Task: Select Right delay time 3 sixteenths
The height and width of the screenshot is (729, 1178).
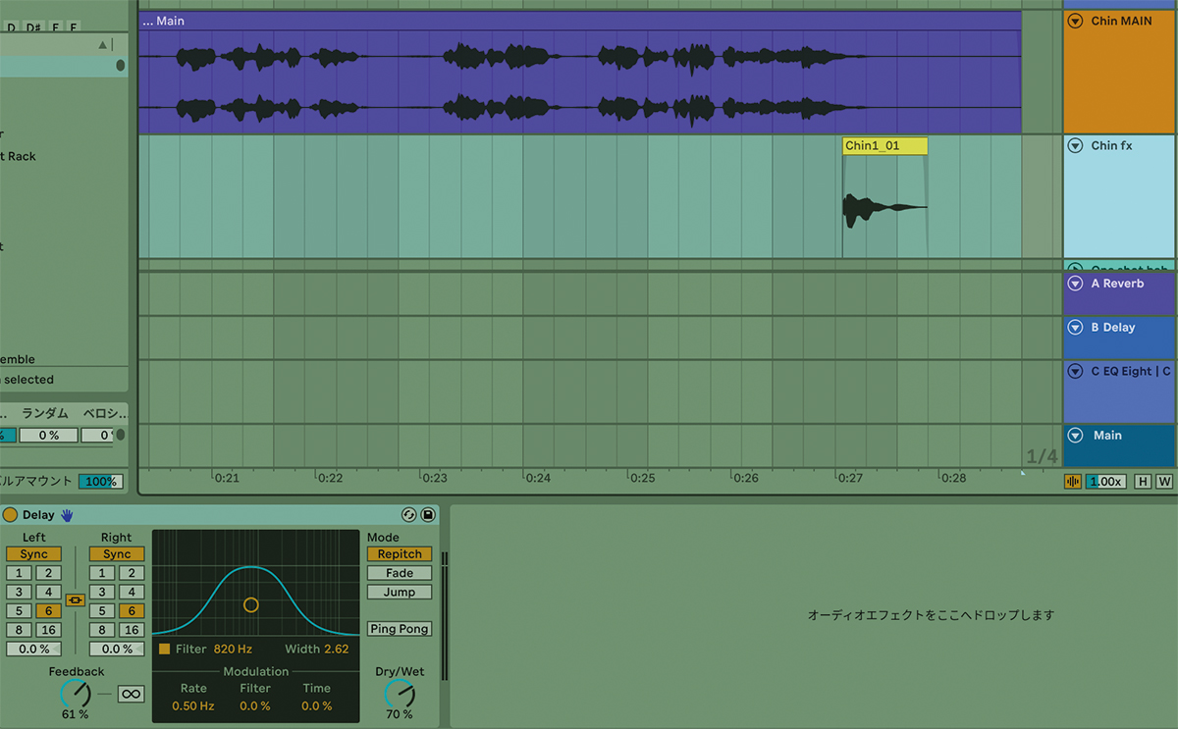Action: tap(102, 592)
